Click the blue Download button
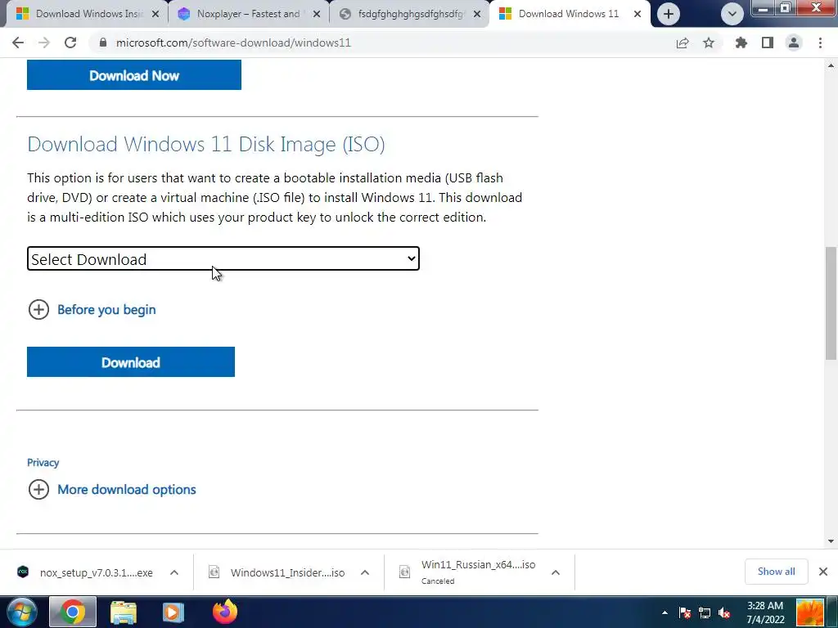838x628 pixels. 131,362
